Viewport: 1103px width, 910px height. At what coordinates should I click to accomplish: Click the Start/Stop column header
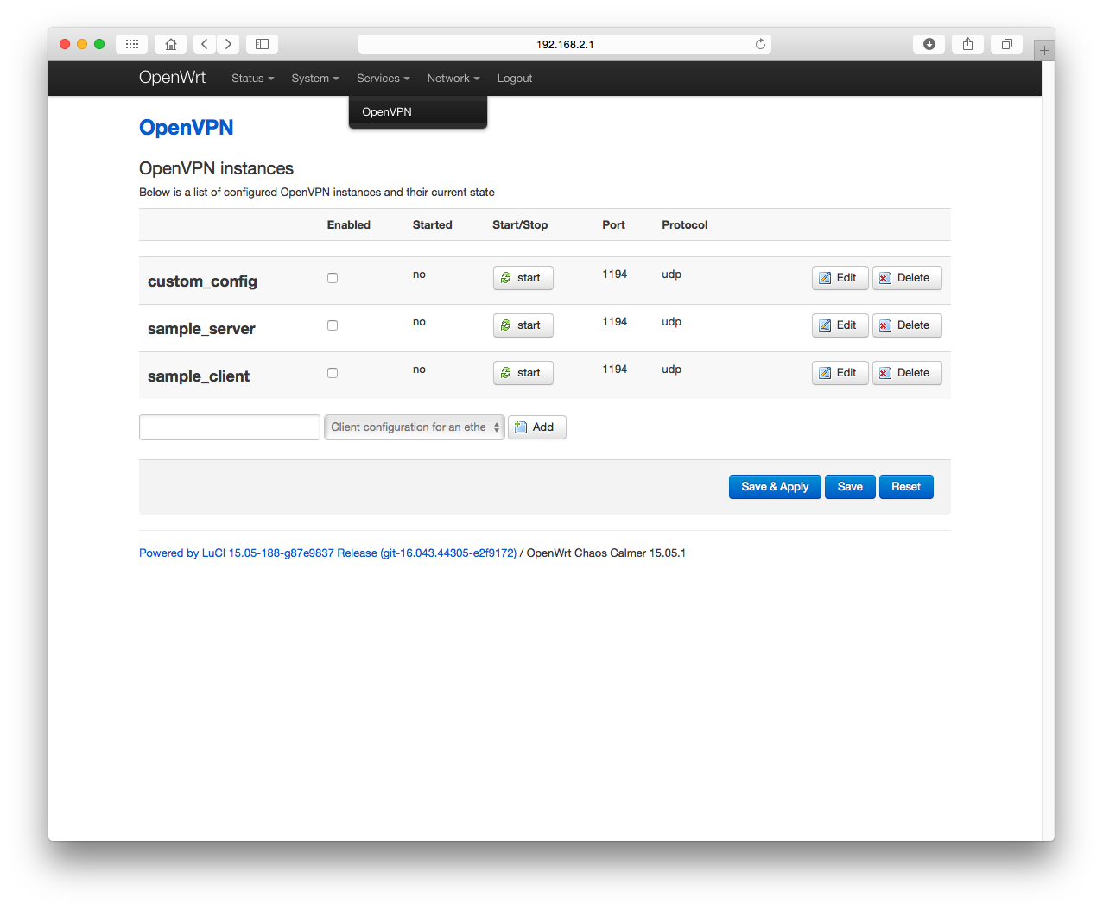[x=520, y=225]
